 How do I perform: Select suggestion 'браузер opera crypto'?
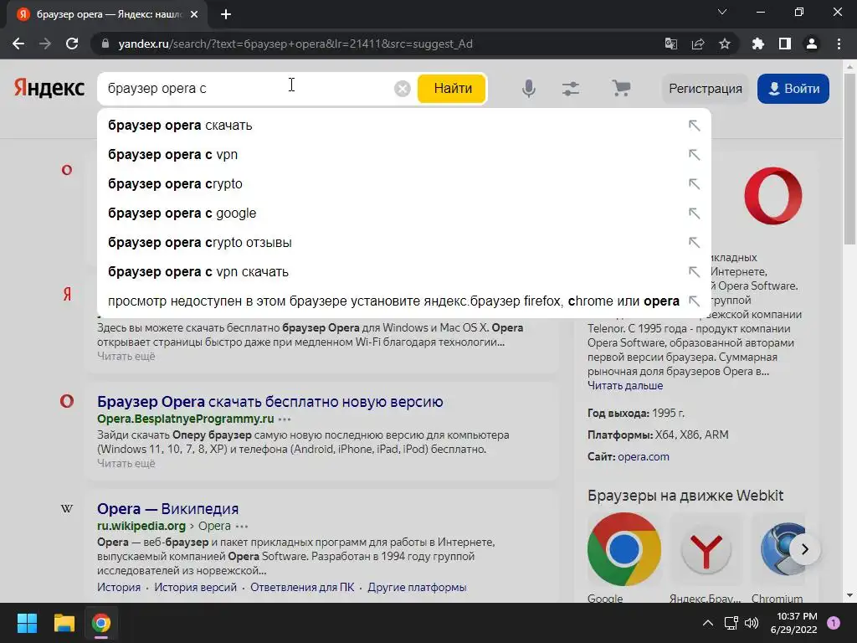coord(404,183)
